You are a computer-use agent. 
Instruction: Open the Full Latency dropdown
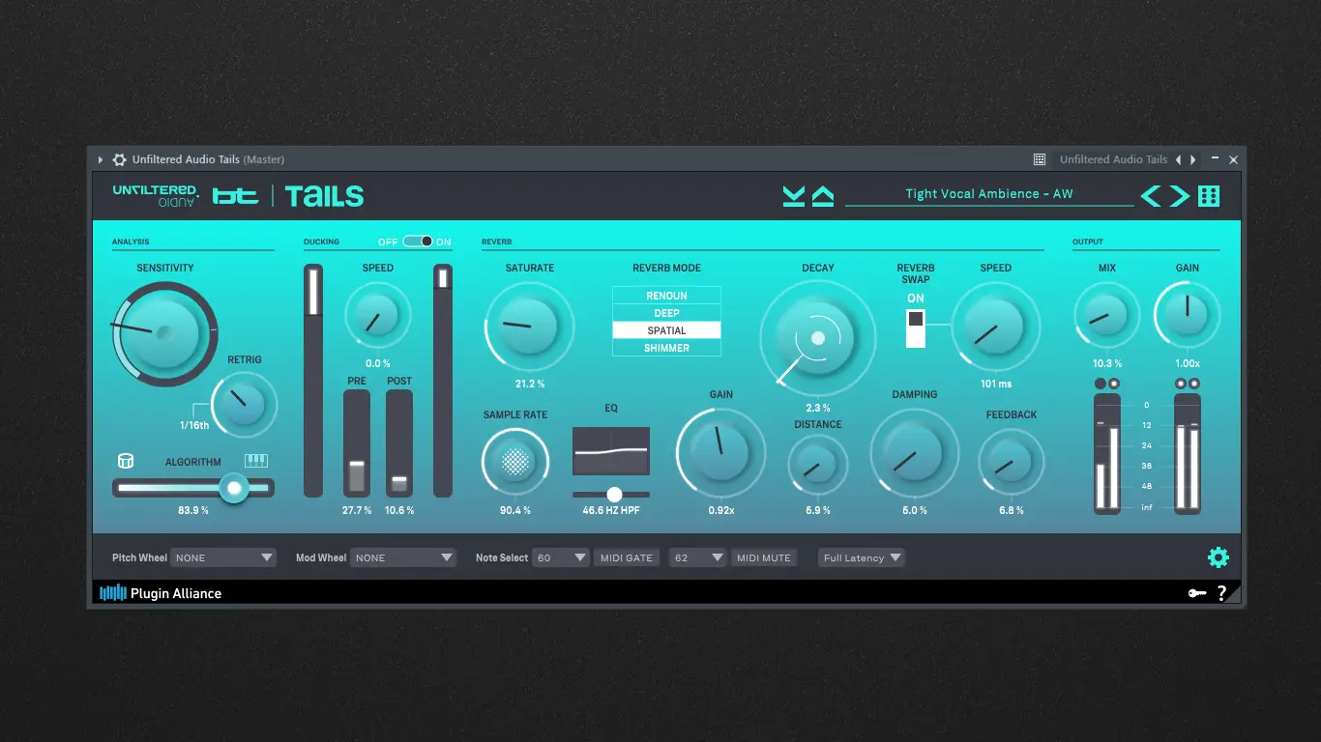[x=862, y=557]
